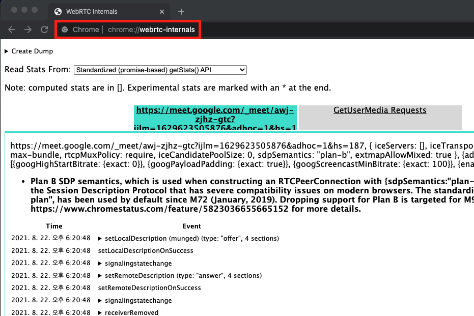Click the timestamp of setLocalDescription (munged) row
Image resolution: width=474 pixels, height=316 pixels.
coord(51,238)
